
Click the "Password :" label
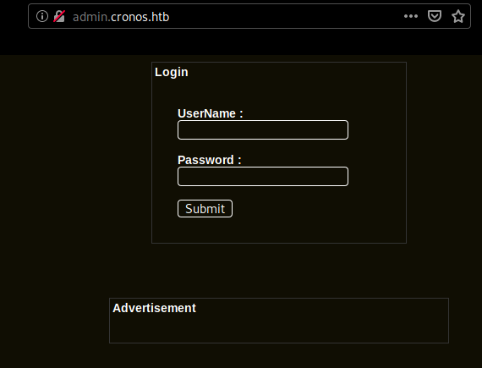point(210,160)
